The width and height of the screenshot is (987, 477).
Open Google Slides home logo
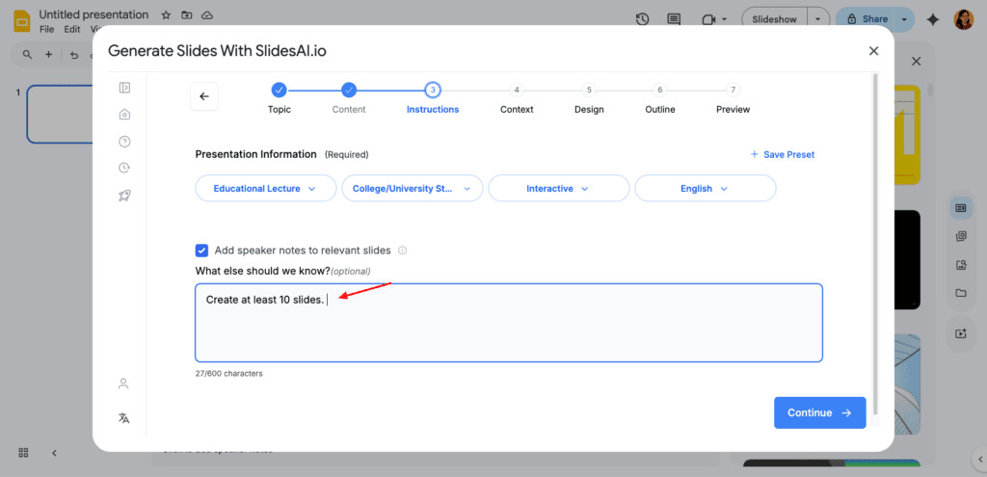tap(23, 20)
